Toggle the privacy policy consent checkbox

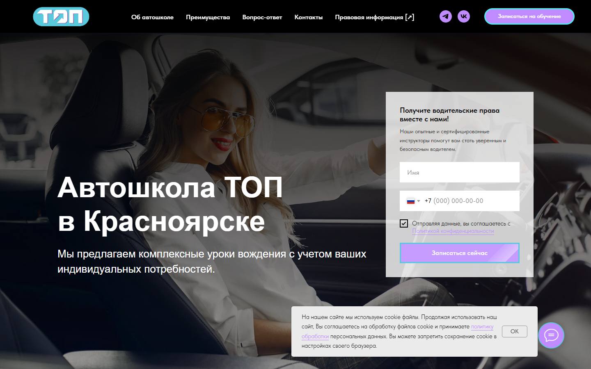(x=404, y=223)
